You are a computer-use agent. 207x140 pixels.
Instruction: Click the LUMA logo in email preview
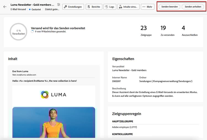click(x=53, y=95)
